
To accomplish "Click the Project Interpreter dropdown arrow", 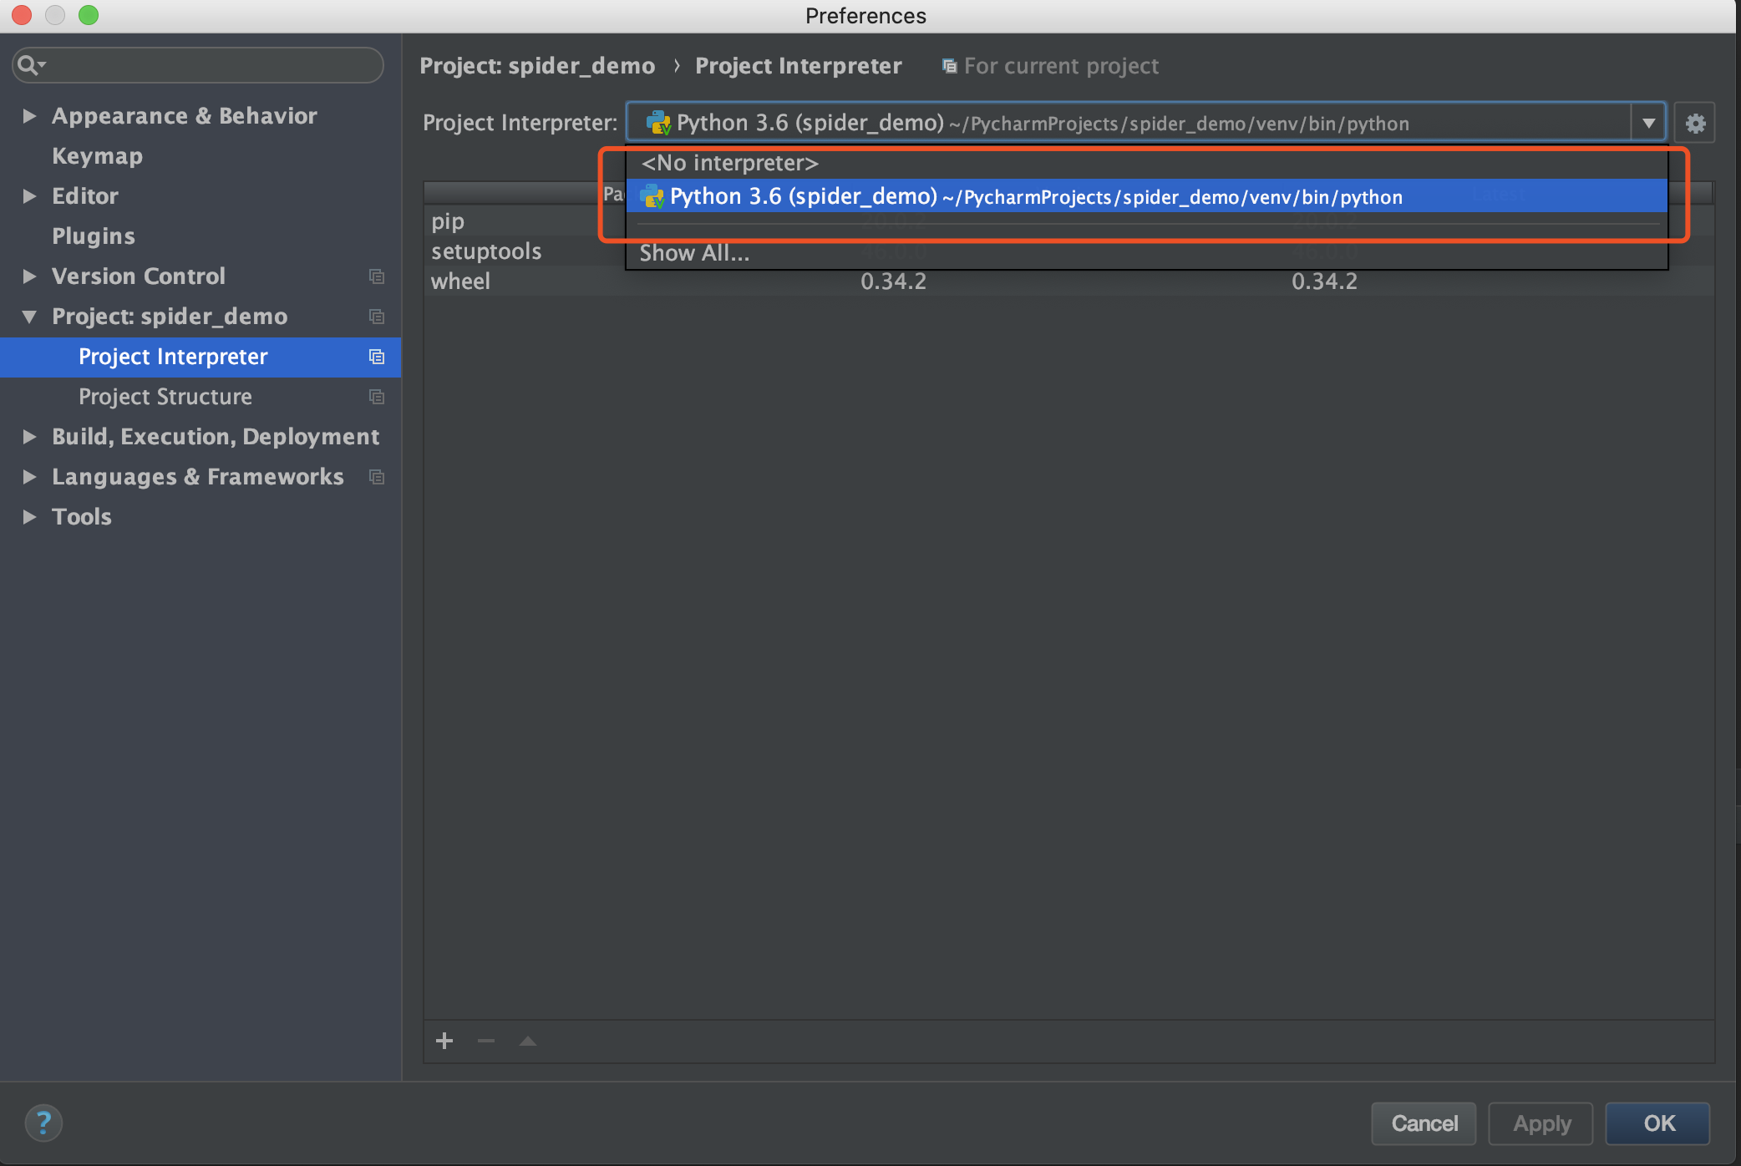I will (x=1648, y=124).
